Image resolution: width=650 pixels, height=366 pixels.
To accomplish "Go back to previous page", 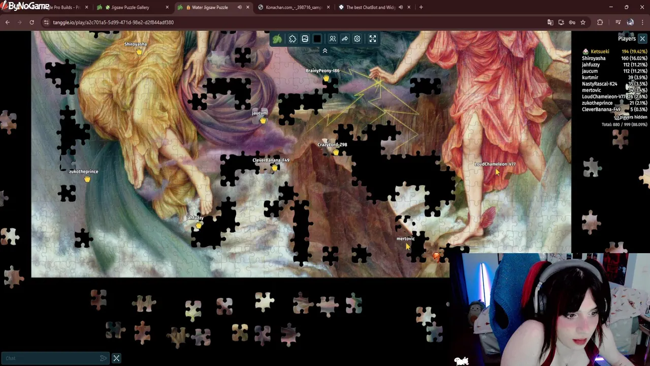I will click(7, 22).
